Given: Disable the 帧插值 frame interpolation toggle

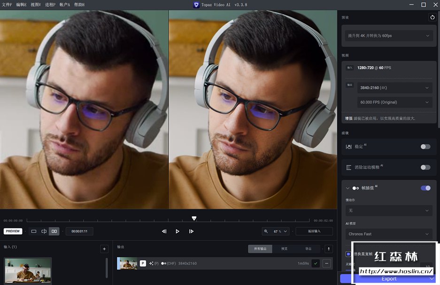Looking at the screenshot, I should [x=425, y=188].
